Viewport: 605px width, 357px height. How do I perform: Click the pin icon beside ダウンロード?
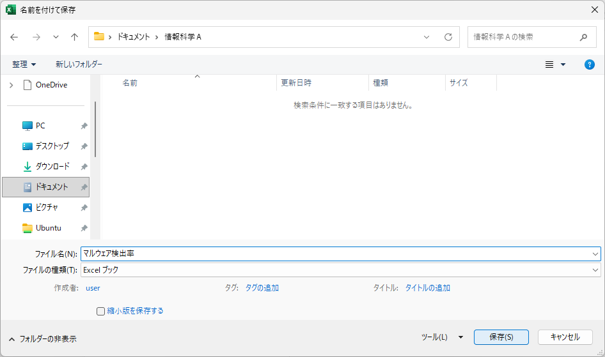(x=84, y=167)
